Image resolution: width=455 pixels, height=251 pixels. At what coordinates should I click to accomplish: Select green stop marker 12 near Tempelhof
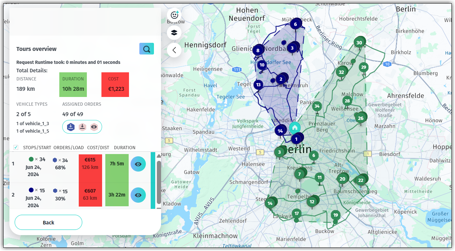pyautogui.click(x=312, y=202)
